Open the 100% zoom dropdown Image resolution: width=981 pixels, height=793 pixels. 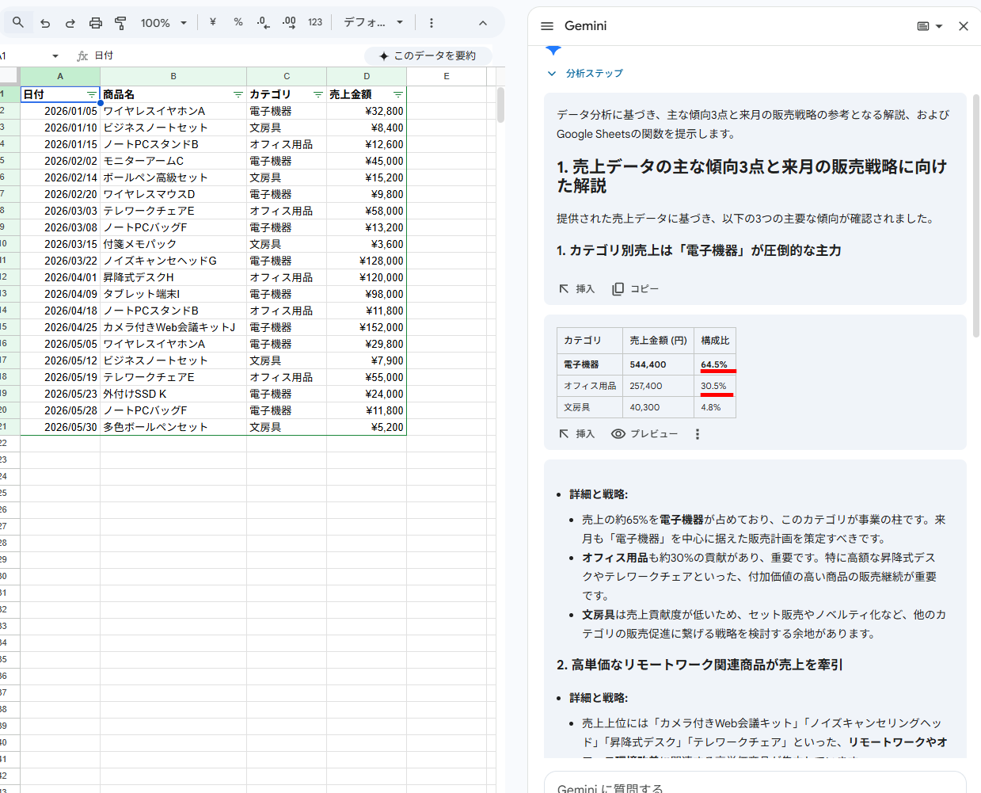(x=164, y=23)
